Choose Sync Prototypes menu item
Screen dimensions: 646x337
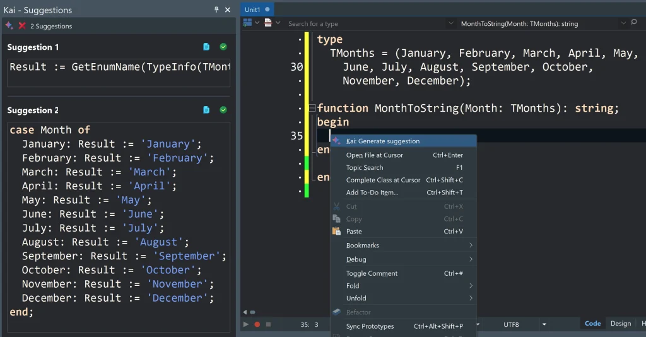tap(403, 326)
